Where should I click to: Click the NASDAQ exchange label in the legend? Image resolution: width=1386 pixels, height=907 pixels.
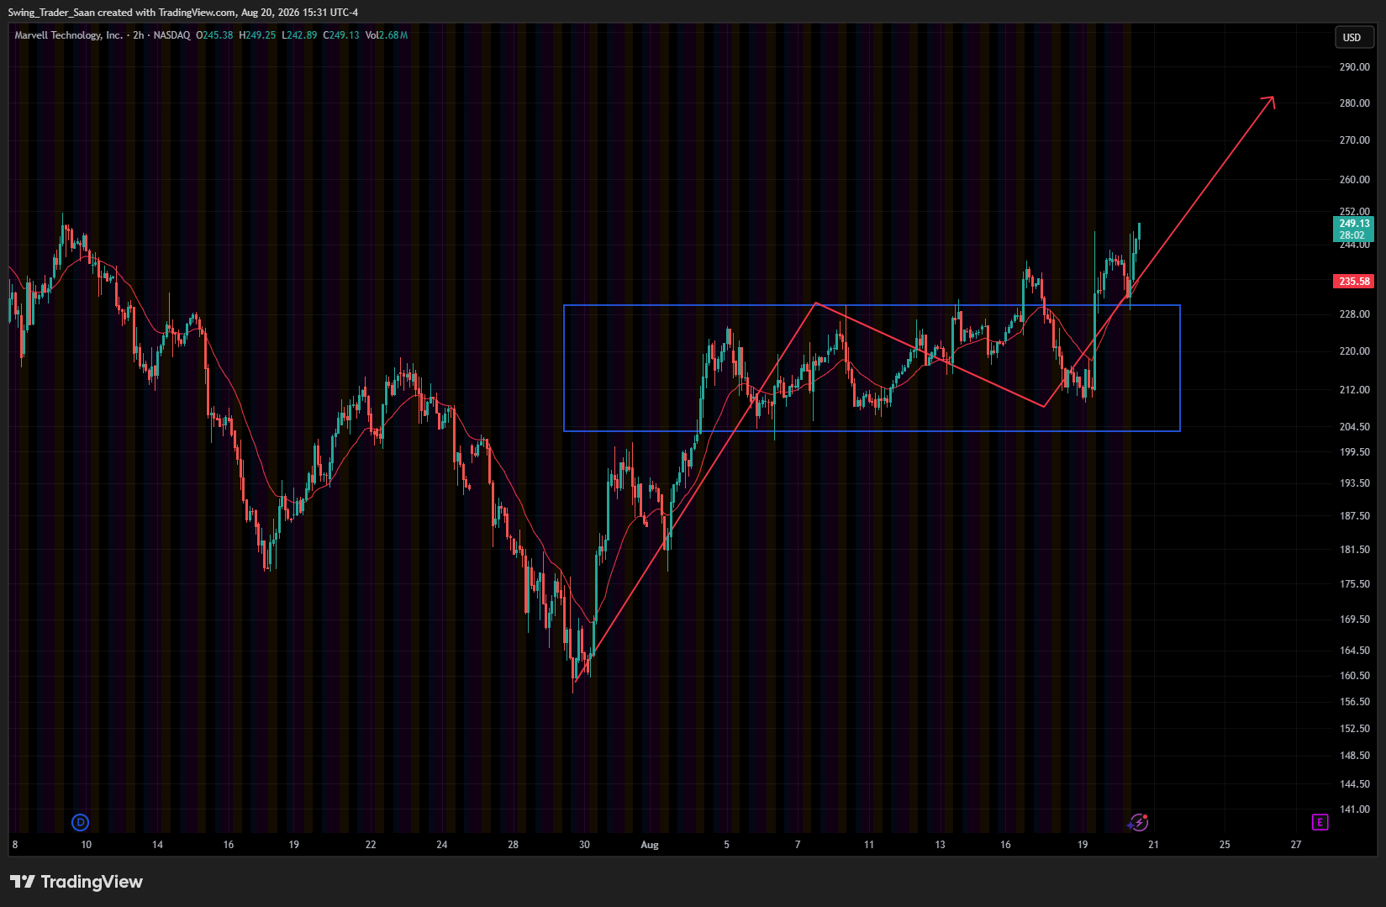[x=171, y=35]
